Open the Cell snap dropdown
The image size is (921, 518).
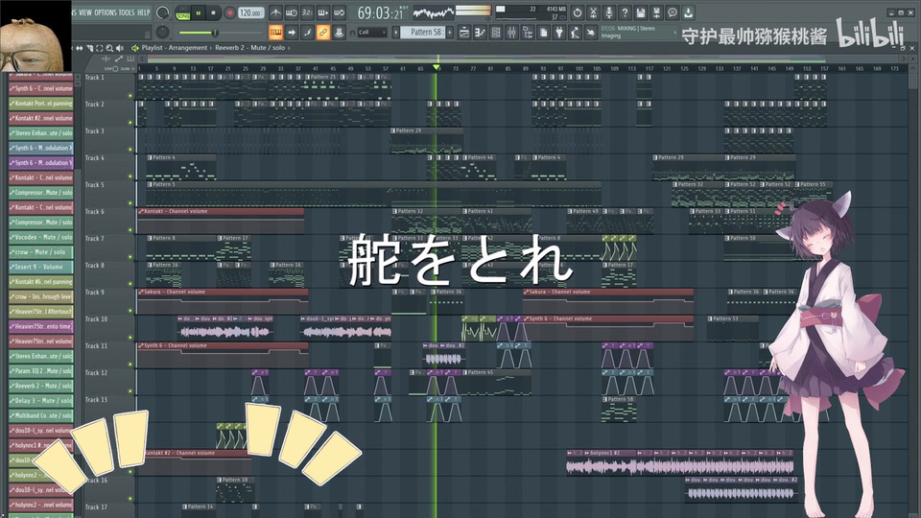click(372, 33)
